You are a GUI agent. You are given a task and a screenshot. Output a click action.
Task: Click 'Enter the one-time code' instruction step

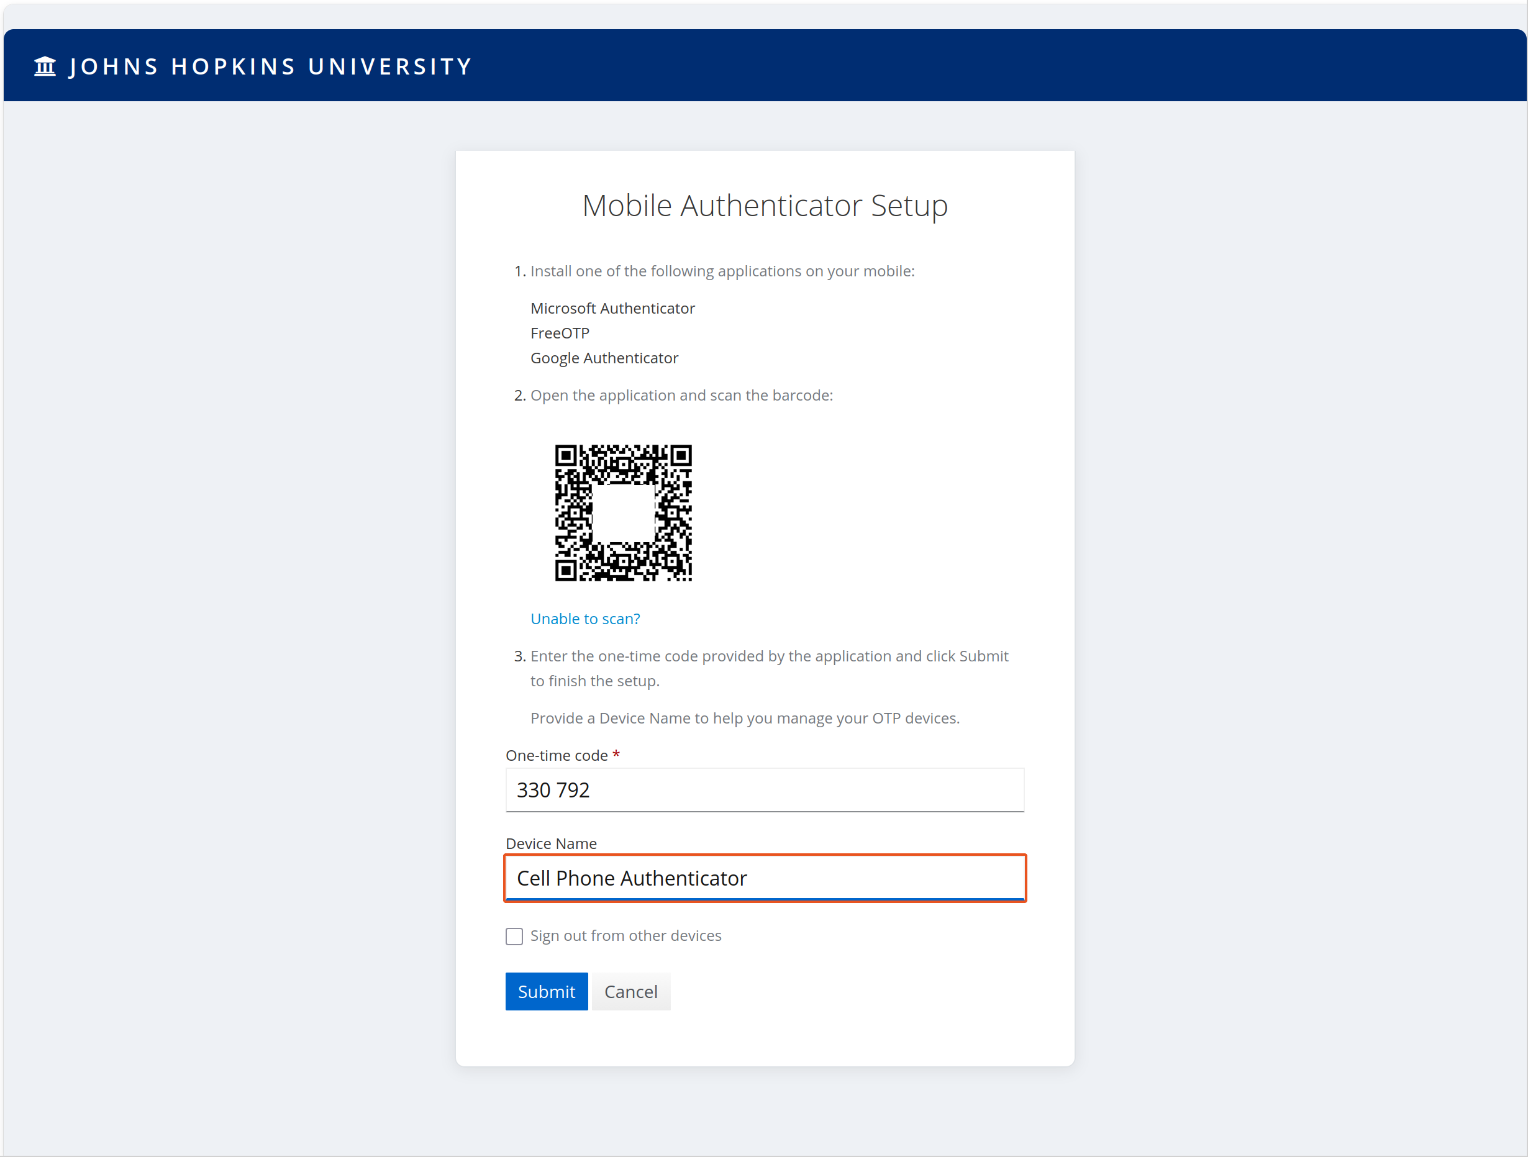coord(769,668)
